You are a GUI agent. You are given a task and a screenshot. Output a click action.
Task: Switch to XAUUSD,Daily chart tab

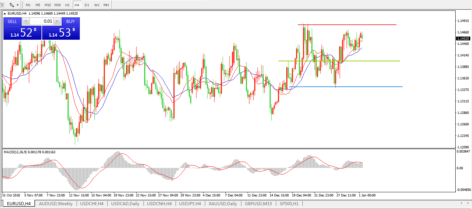223,203
